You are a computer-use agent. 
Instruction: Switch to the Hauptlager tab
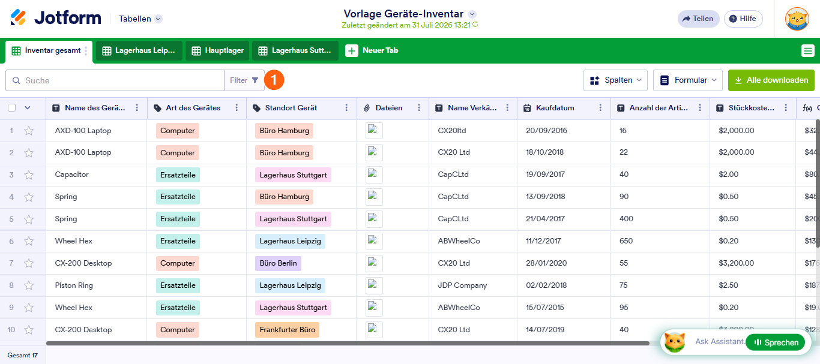click(217, 51)
